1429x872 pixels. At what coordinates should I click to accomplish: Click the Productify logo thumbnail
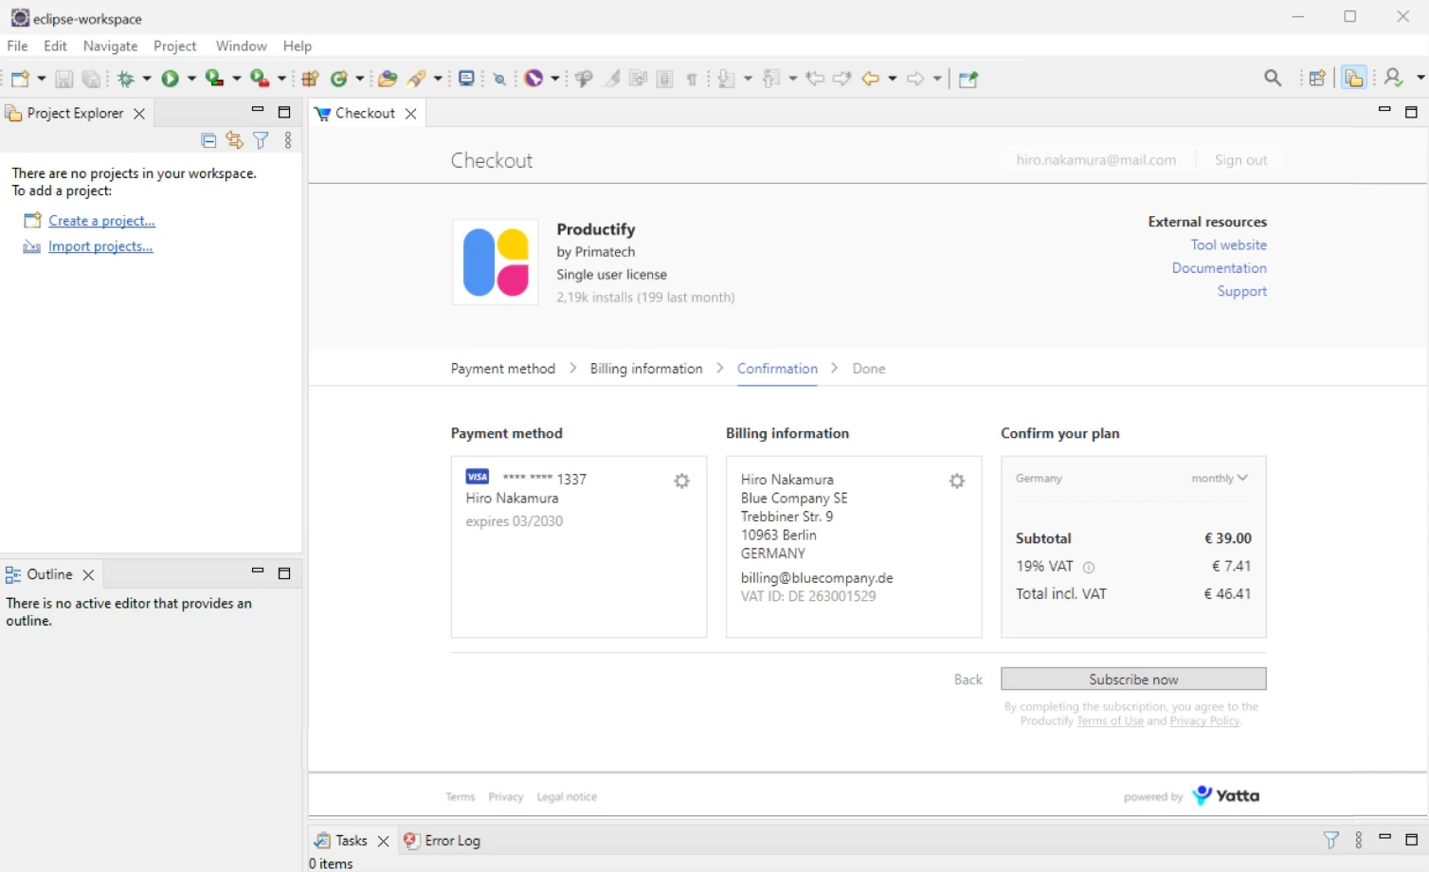496,263
